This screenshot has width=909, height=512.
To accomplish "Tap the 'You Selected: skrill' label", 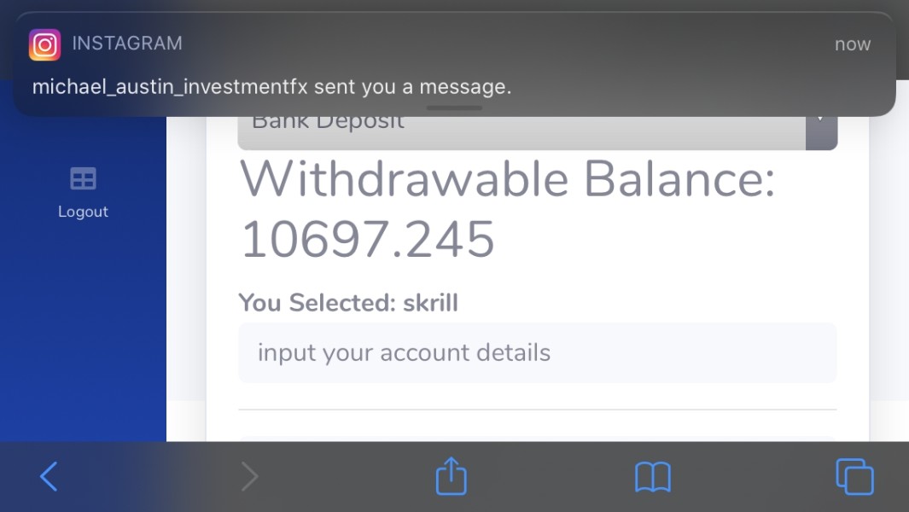I will click(x=348, y=303).
